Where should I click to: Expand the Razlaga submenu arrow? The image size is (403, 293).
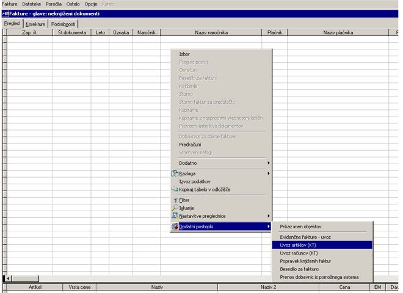point(268,173)
